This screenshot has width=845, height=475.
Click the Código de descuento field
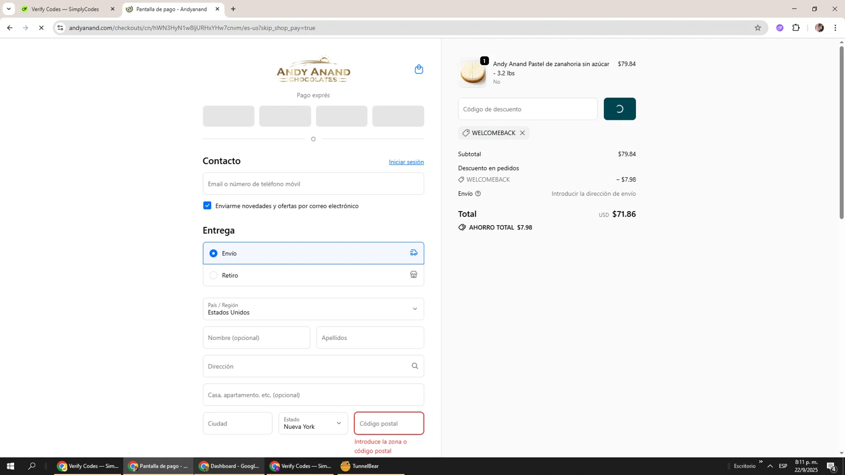(x=528, y=109)
